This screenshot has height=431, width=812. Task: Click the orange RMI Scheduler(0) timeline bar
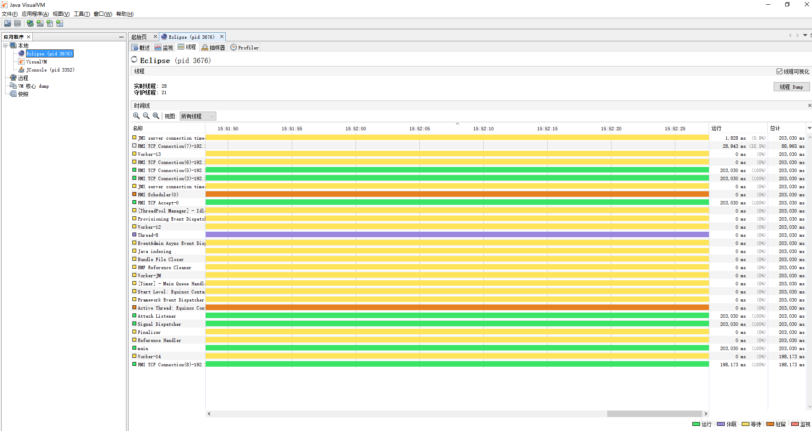click(x=457, y=194)
